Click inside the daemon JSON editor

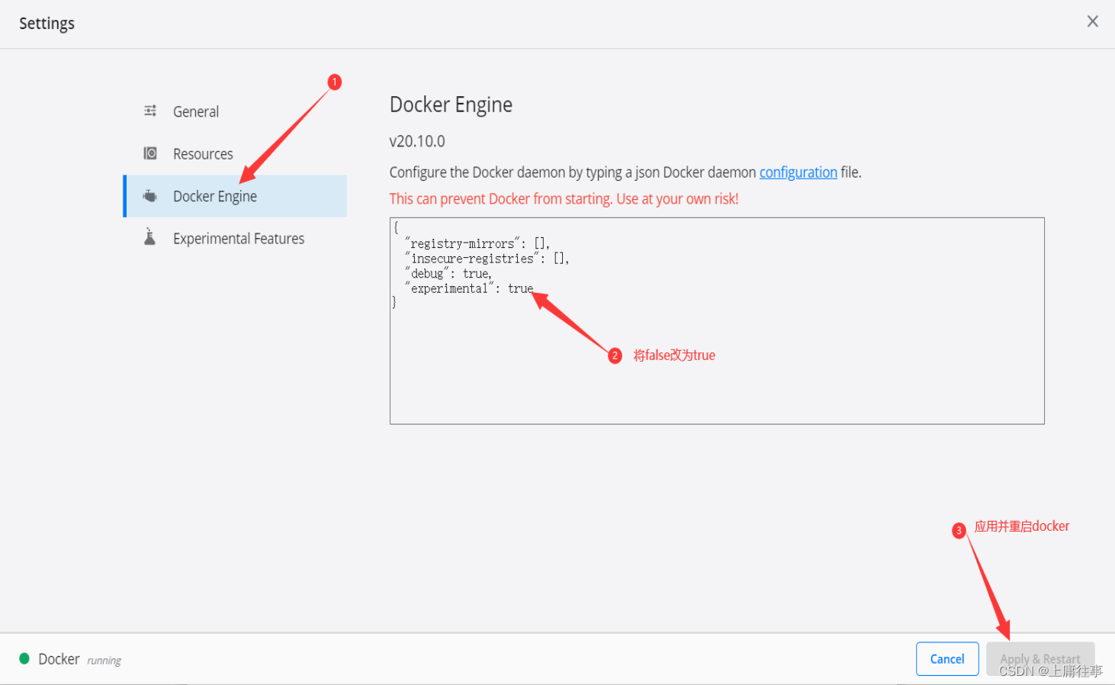[717, 321]
